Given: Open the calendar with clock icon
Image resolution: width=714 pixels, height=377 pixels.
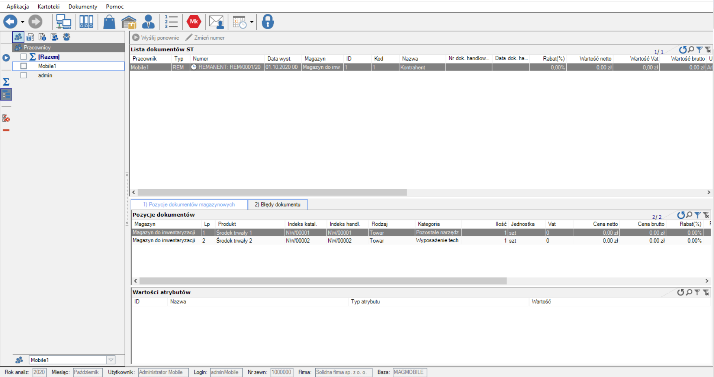Looking at the screenshot, I should [x=239, y=22].
